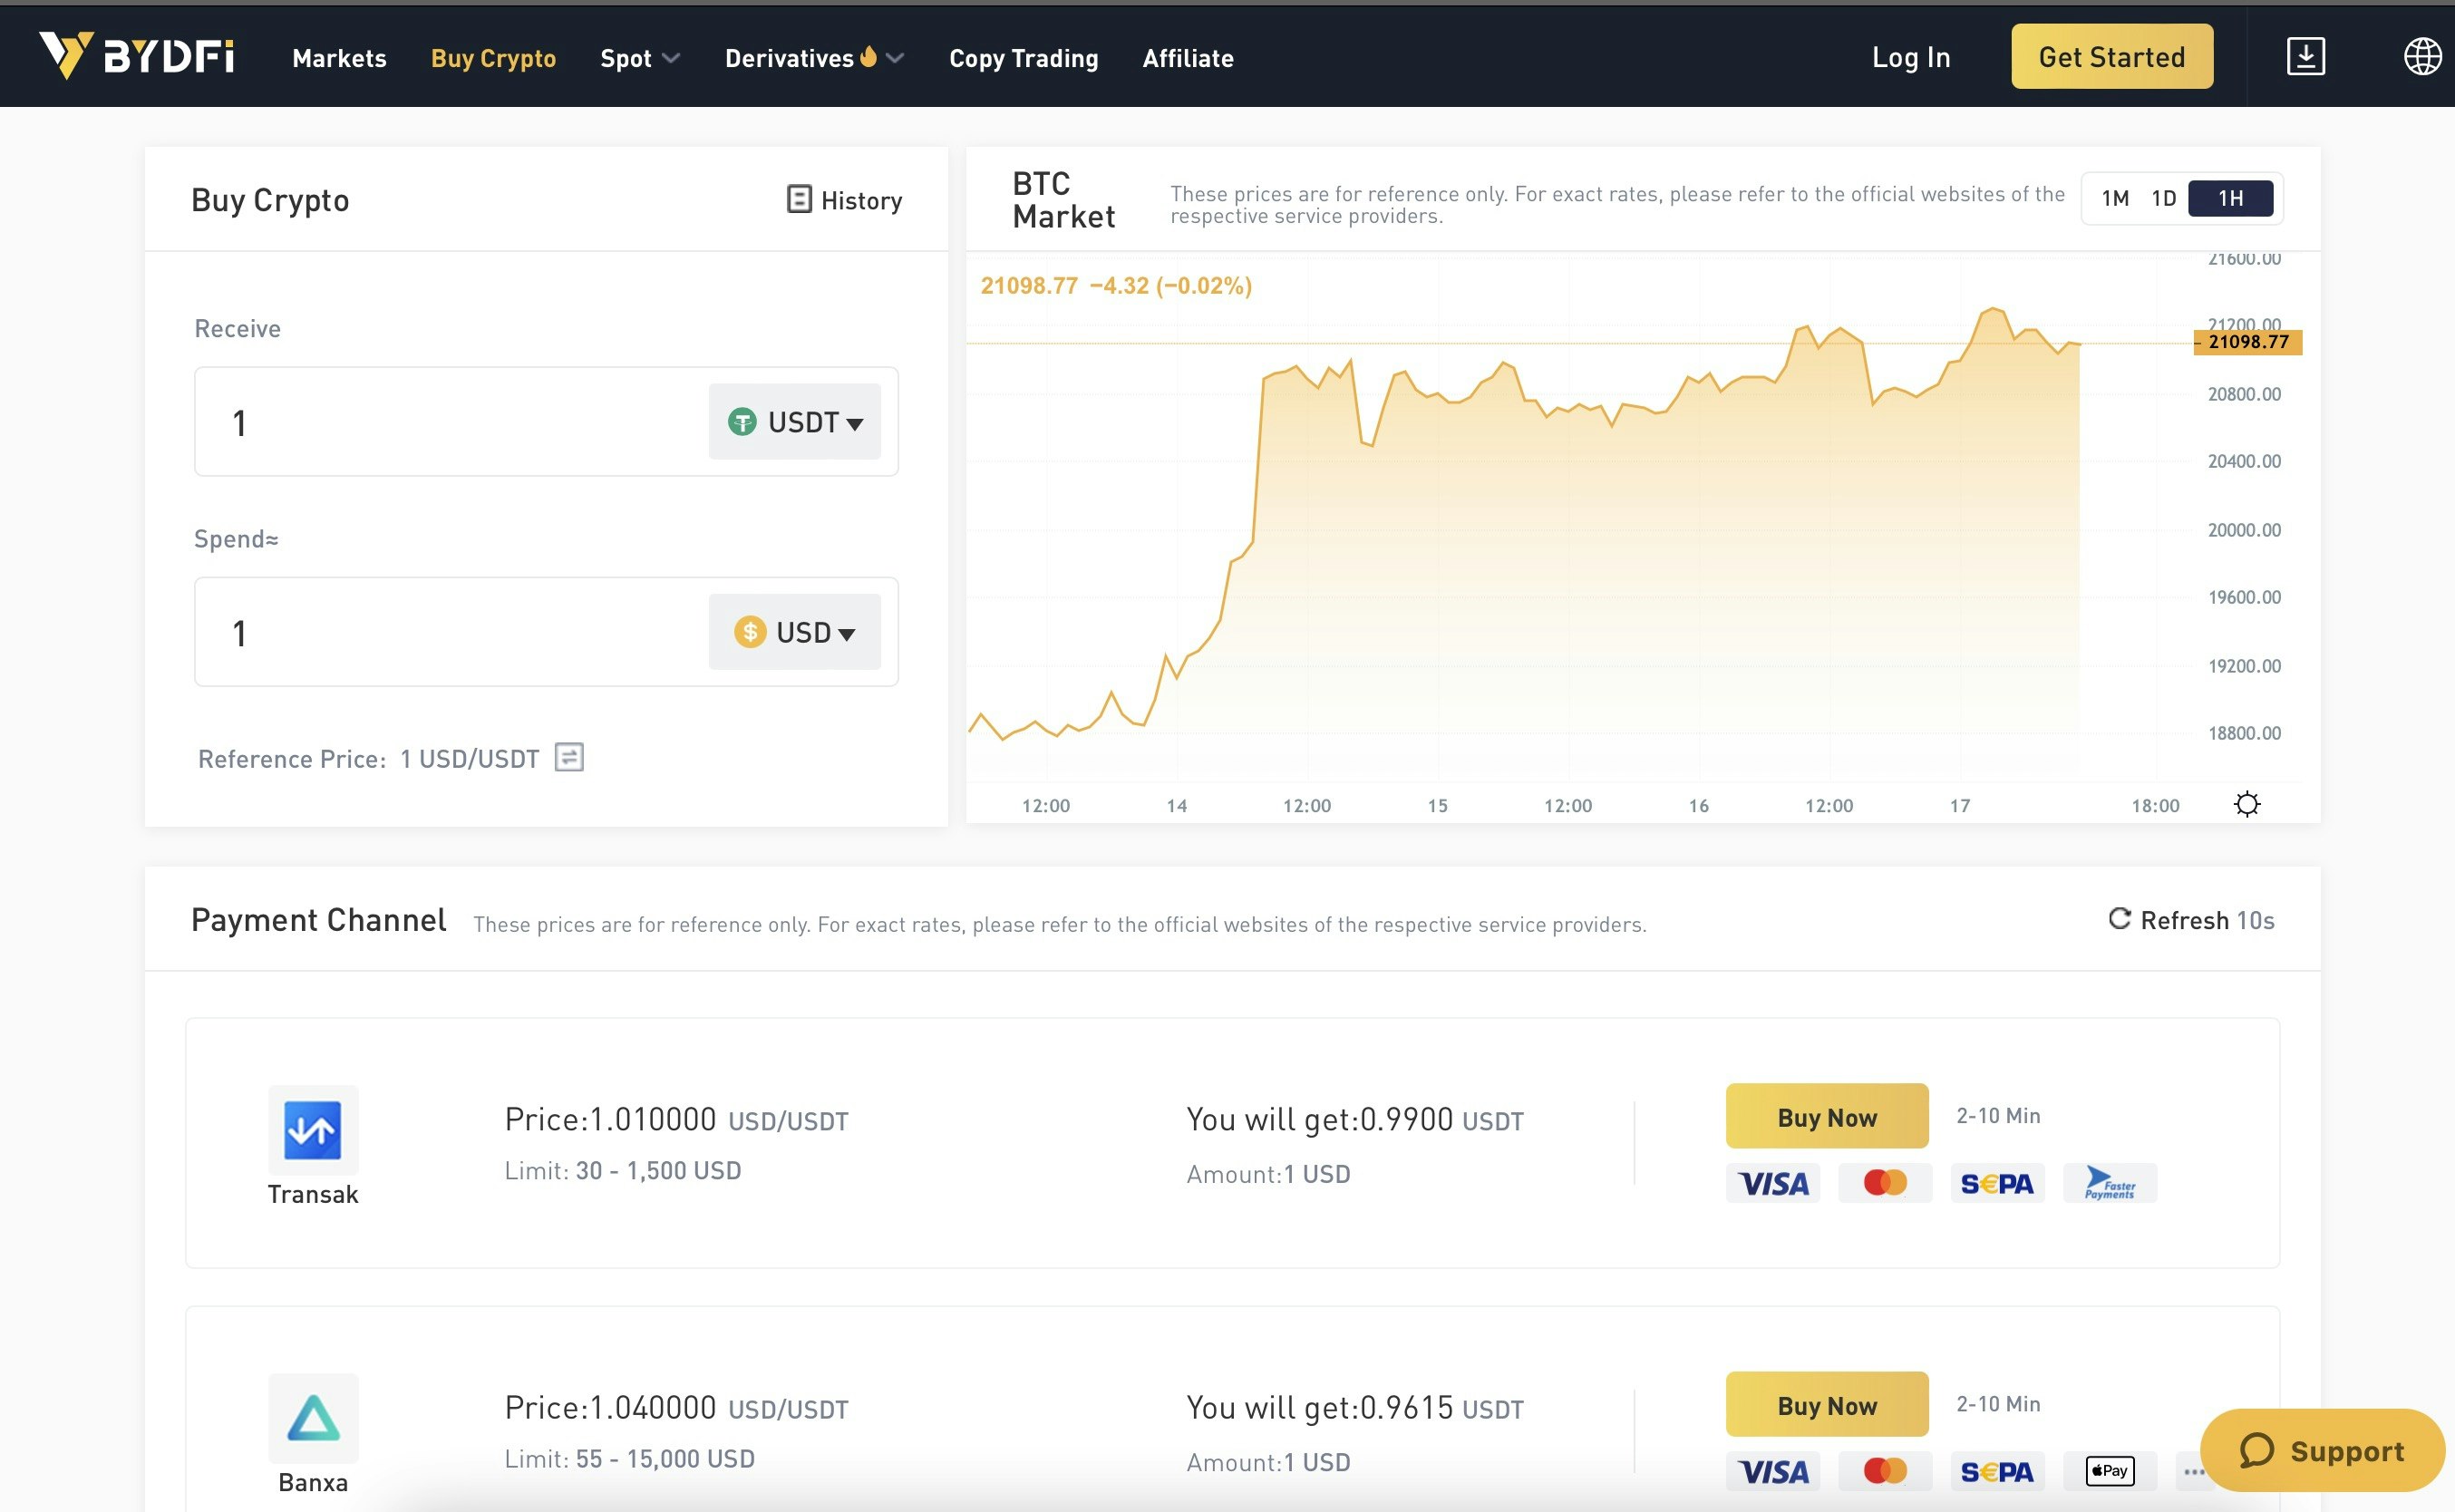This screenshot has width=2455, height=1512.
Task: Go to Copy Trading page
Action: click(x=1023, y=58)
